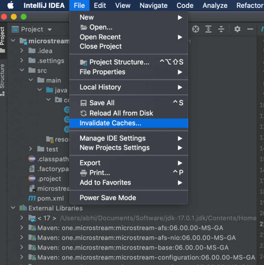This screenshot has width=264, height=265.
Task: Open the Export submenu
Action: click(129, 163)
